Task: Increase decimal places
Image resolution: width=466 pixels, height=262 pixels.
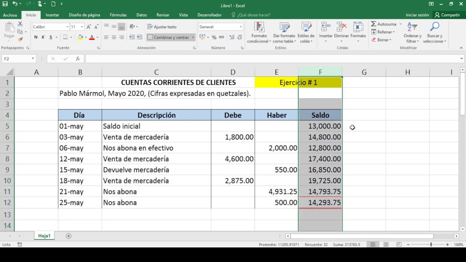Action: (x=232, y=37)
